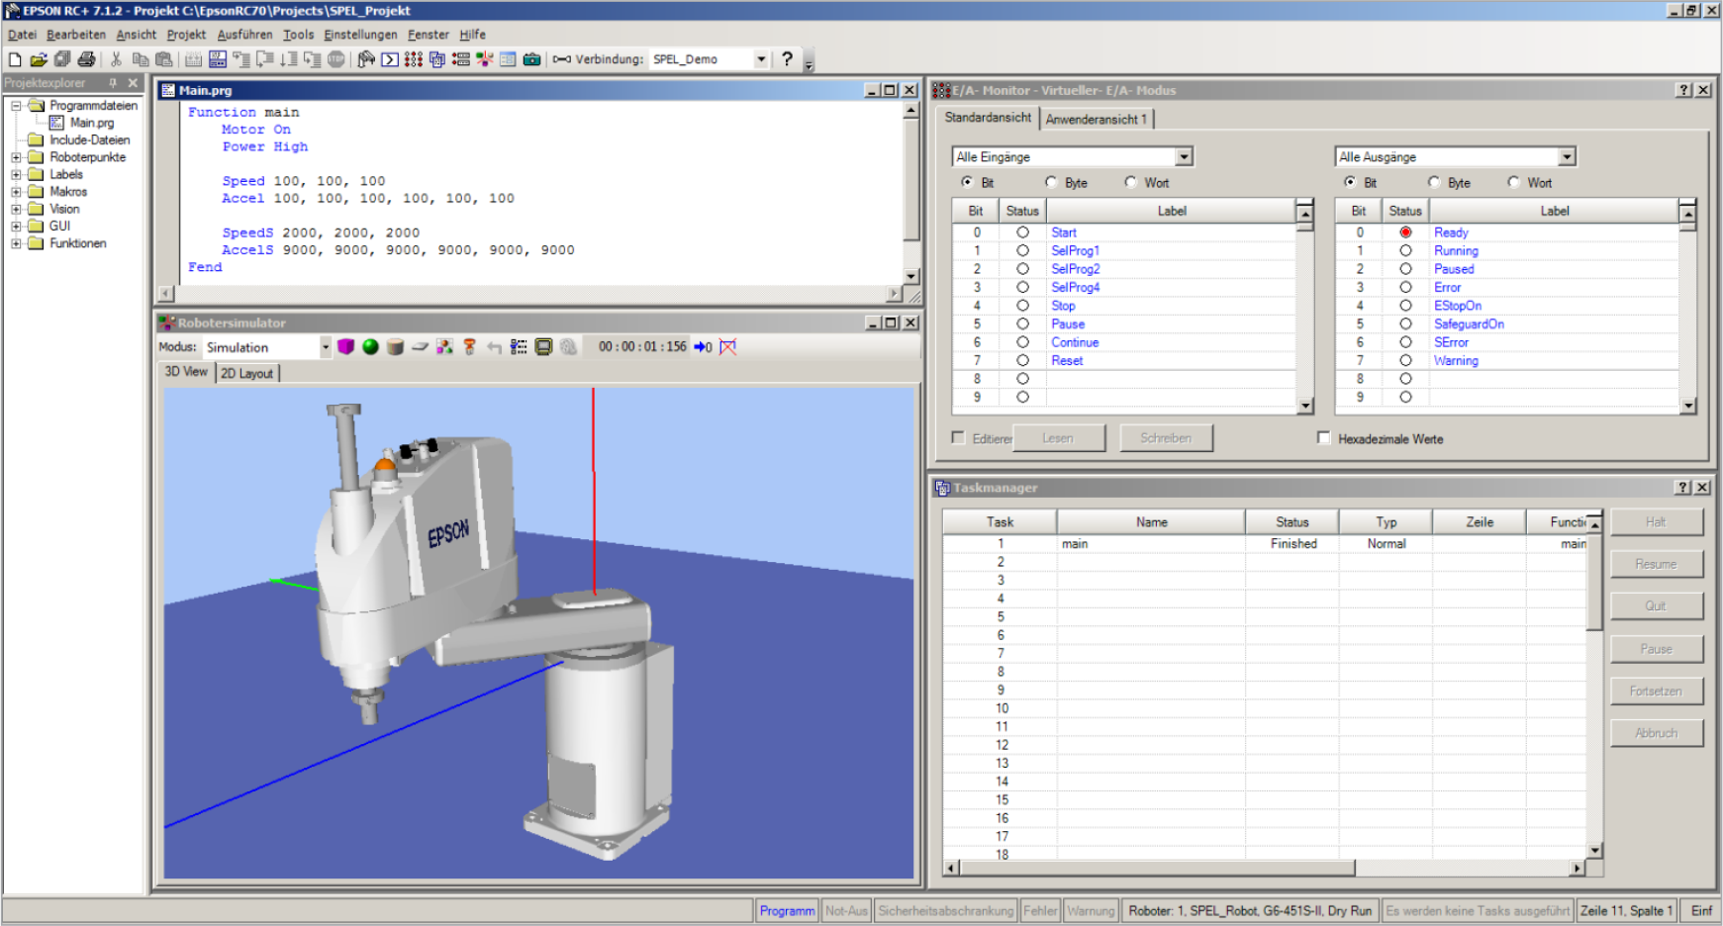This screenshot has height=926, width=1723.
Task: Expand the Makros tree node
Action: [x=16, y=192]
